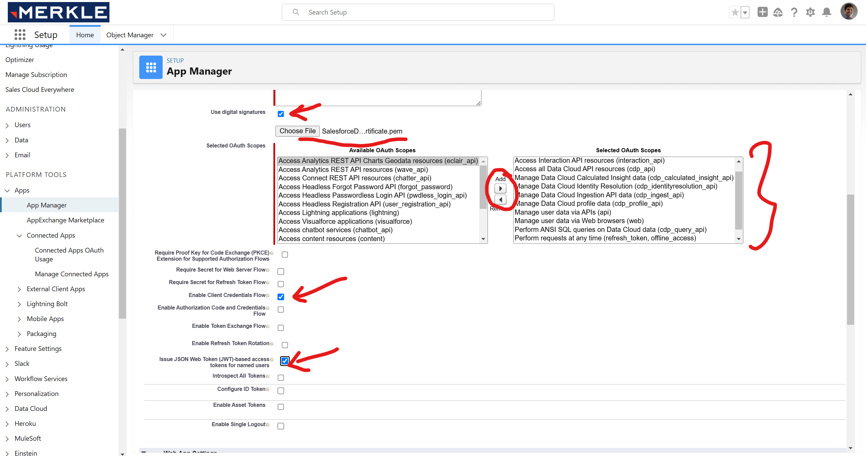Open App Manager in sidebar
Screen dimensions: 866x456
[x=47, y=205]
